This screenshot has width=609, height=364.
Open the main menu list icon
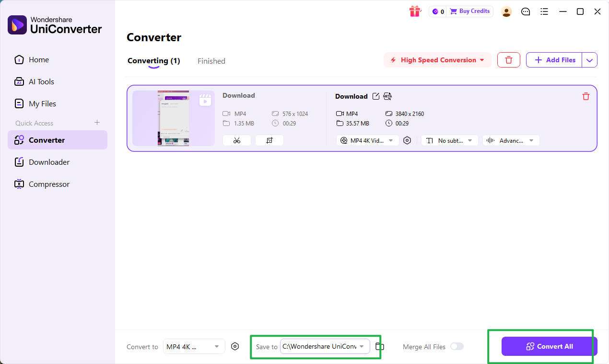(x=544, y=11)
